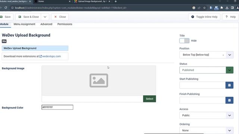Toggle the Title Hide switch

pos(184,41)
